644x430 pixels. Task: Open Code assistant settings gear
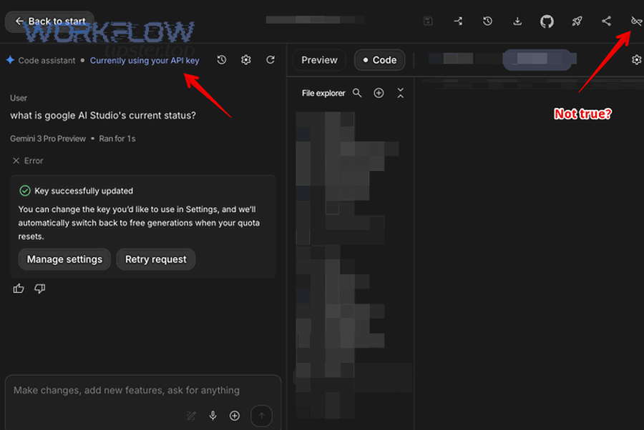[246, 60]
